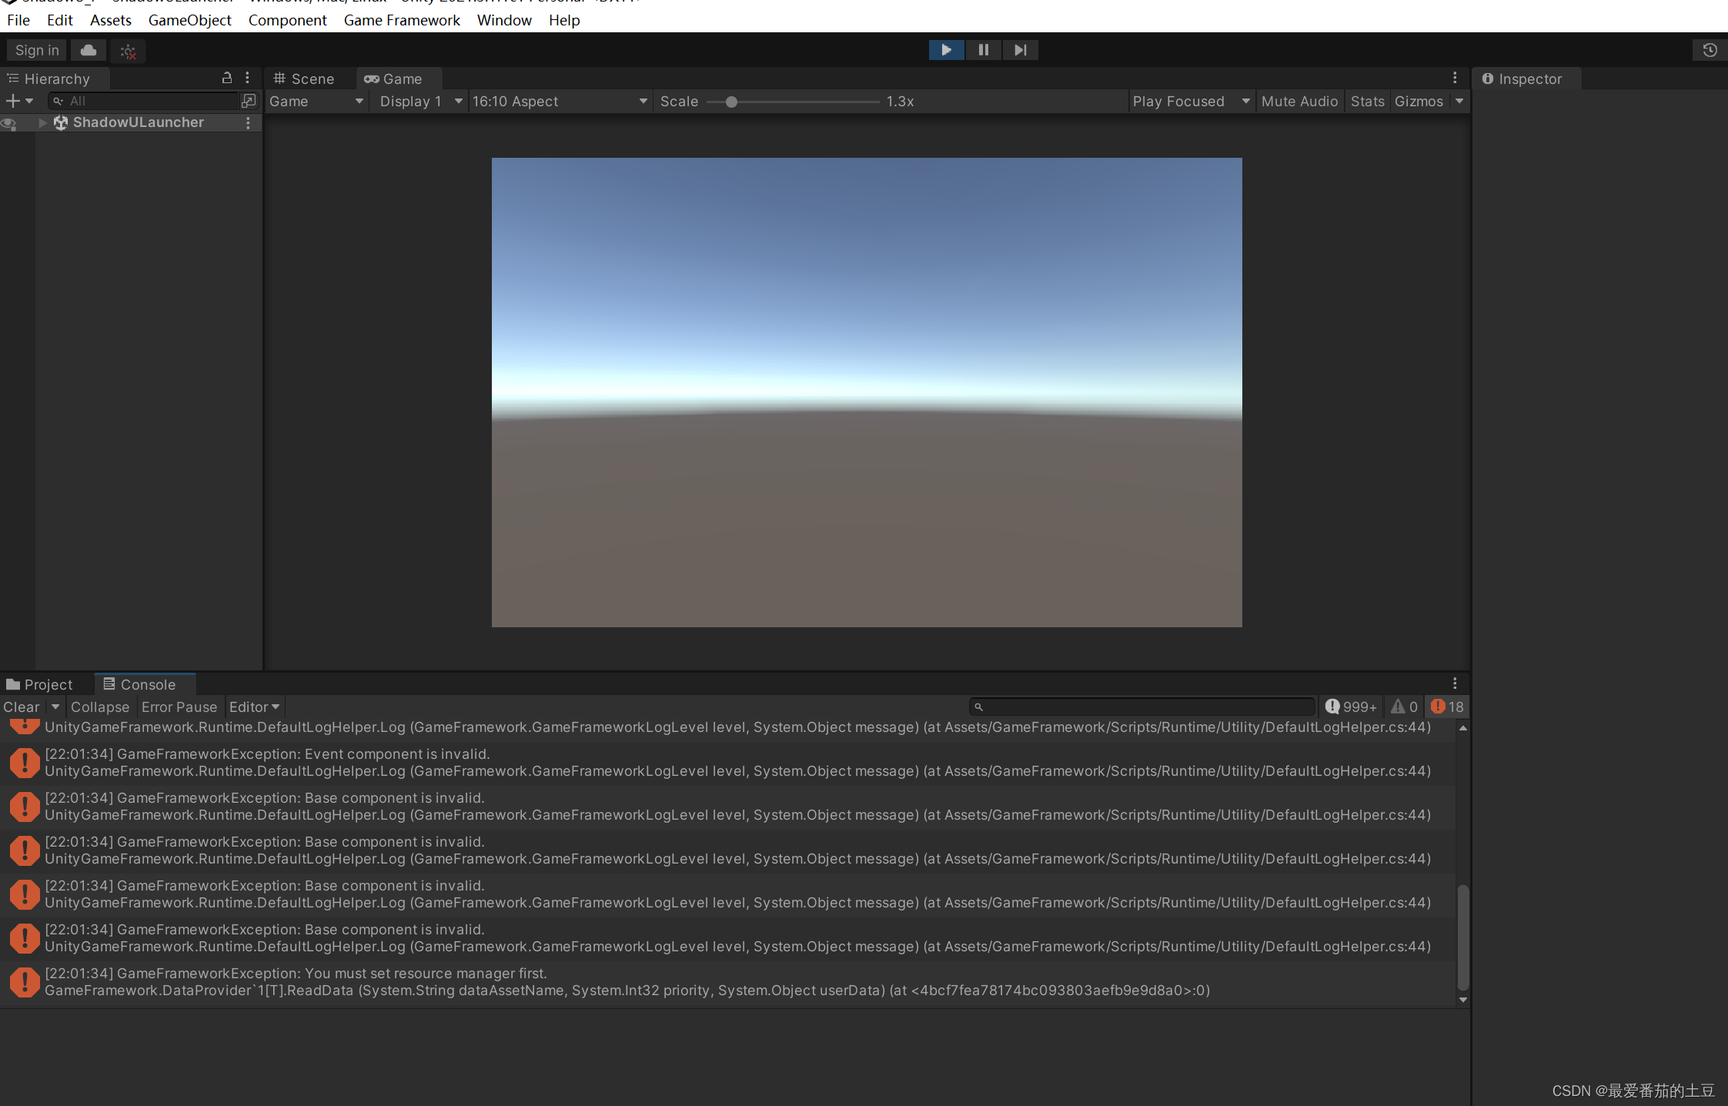Enable Mute Audio in the Game view
The height and width of the screenshot is (1106, 1728).
pos(1299,101)
